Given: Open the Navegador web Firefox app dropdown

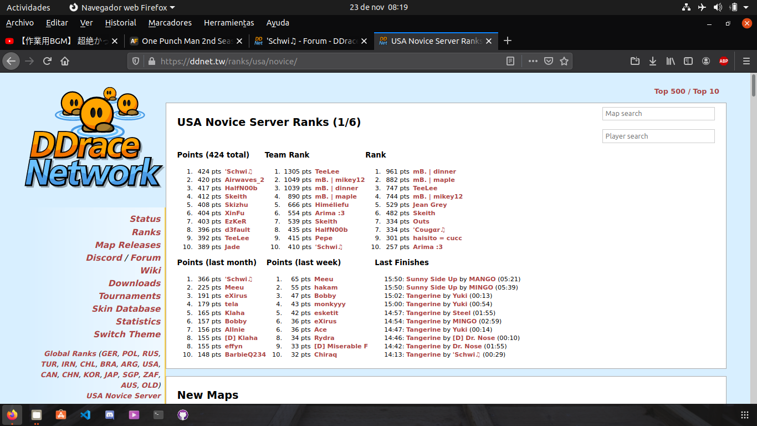Looking at the screenshot, I should coord(122,7).
